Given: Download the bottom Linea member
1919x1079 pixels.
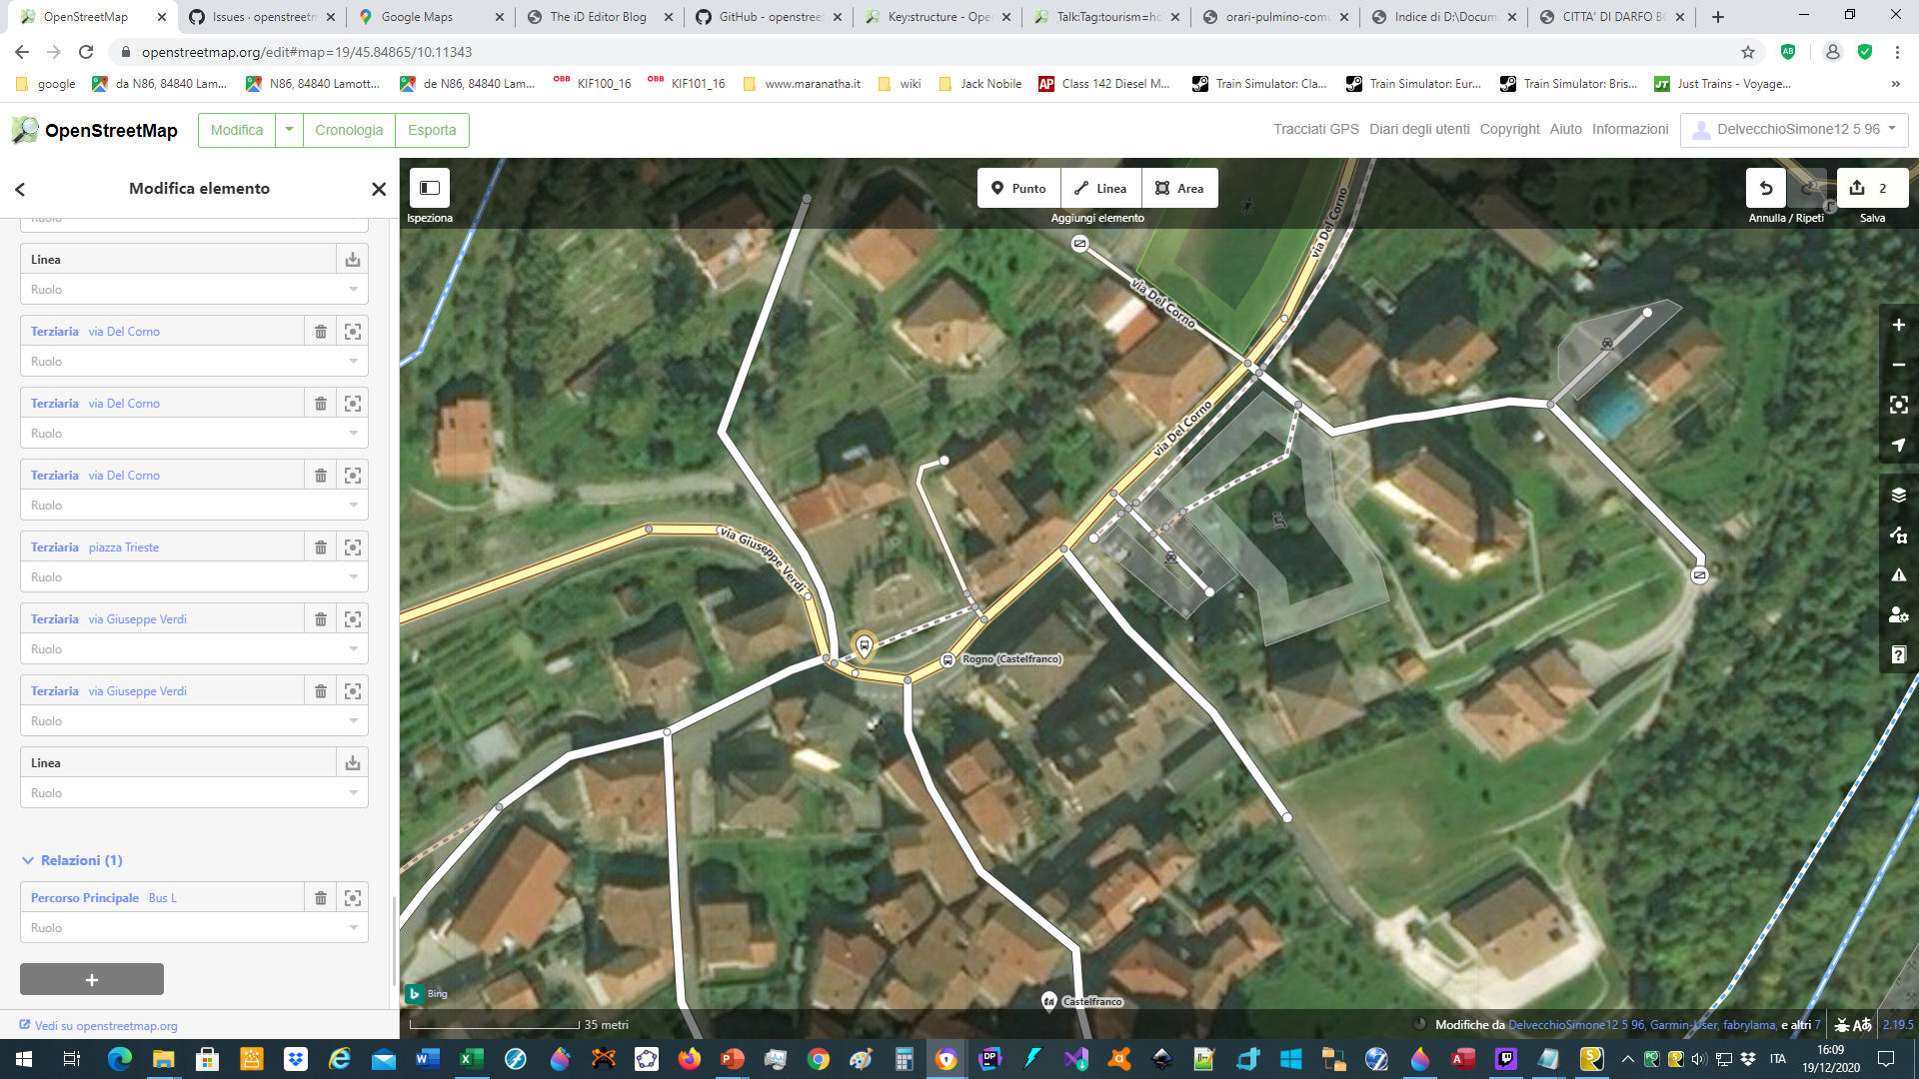Looking at the screenshot, I should click(353, 763).
